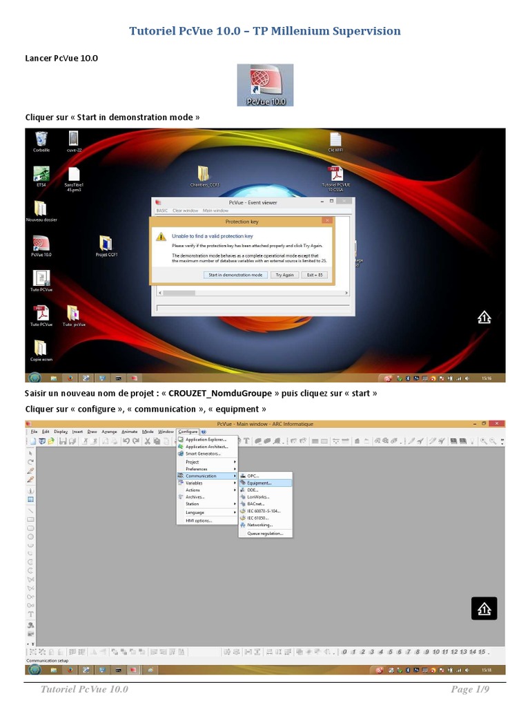Select the Tuto_pcVue folder icon
The image size is (530, 707).
pos(73,316)
